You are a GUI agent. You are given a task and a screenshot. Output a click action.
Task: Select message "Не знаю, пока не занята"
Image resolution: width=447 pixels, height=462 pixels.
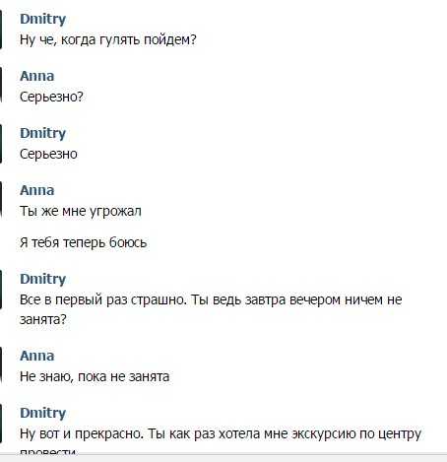pyautogui.click(x=95, y=376)
